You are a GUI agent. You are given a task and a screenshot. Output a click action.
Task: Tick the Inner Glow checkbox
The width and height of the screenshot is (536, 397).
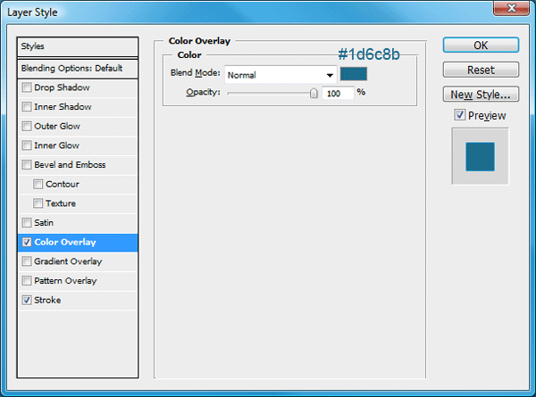point(26,145)
